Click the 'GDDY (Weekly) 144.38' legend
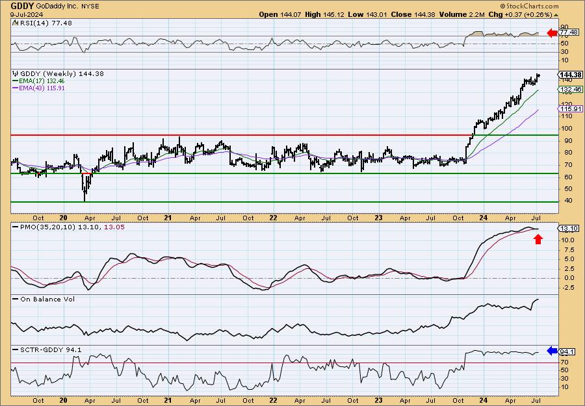This screenshot has height=406, width=585. coord(62,73)
